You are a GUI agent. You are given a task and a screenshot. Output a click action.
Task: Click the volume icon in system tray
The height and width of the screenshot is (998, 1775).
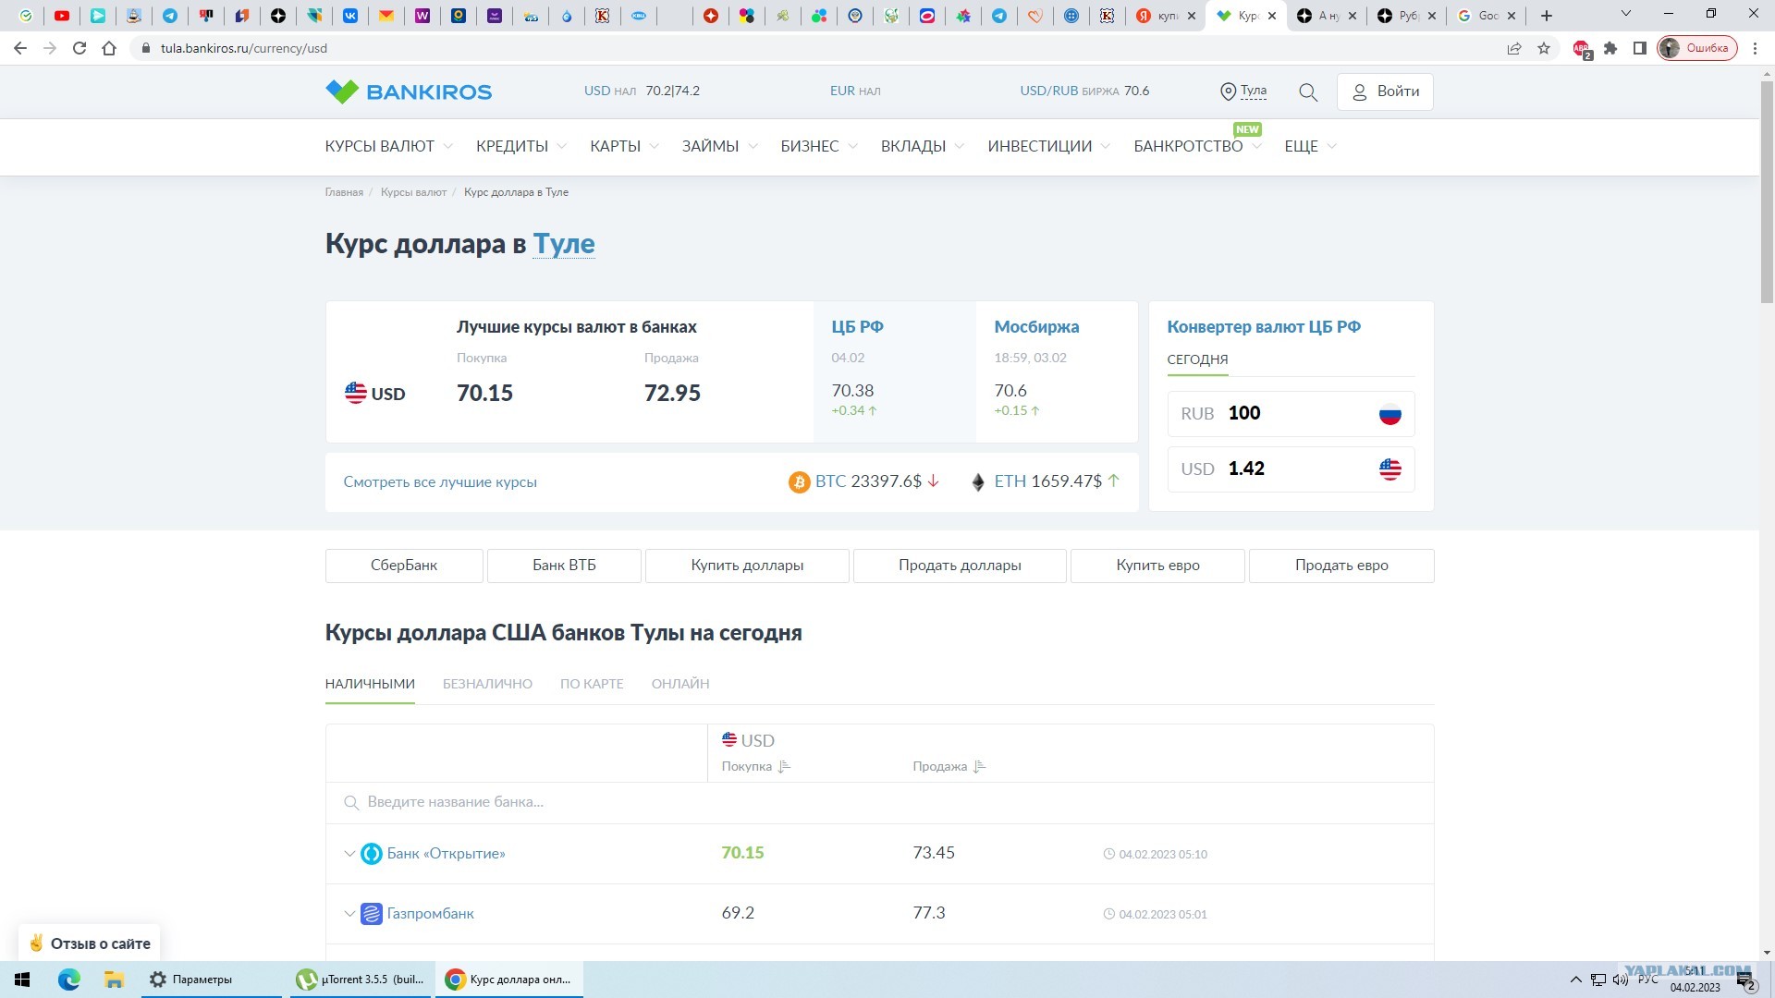[1621, 980]
